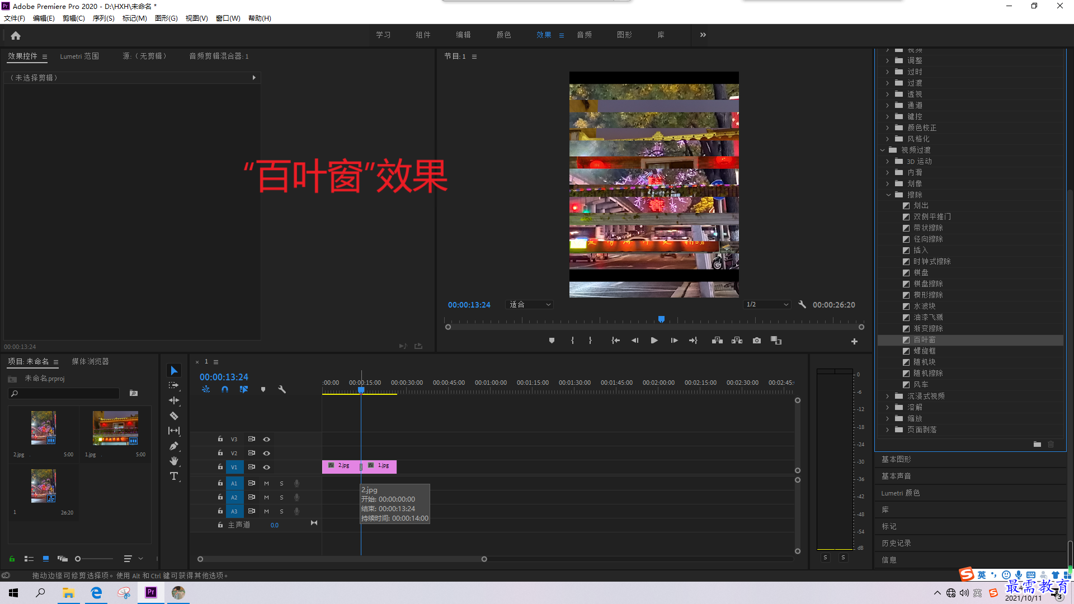
Task: Select the Ripple Edit tool
Action: tap(174, 400)
